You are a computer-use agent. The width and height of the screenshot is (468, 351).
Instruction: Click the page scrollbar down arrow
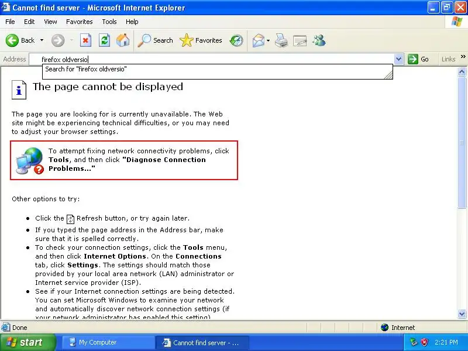pyautogui.click(x=462, y=314)
